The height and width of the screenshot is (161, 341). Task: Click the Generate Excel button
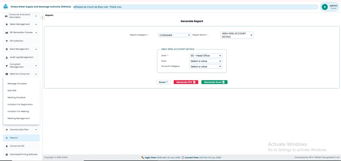[x=214, y=82]
